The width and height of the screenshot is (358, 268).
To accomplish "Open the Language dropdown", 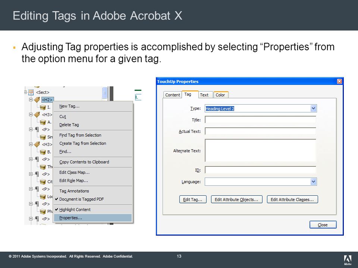I will 313,182.
